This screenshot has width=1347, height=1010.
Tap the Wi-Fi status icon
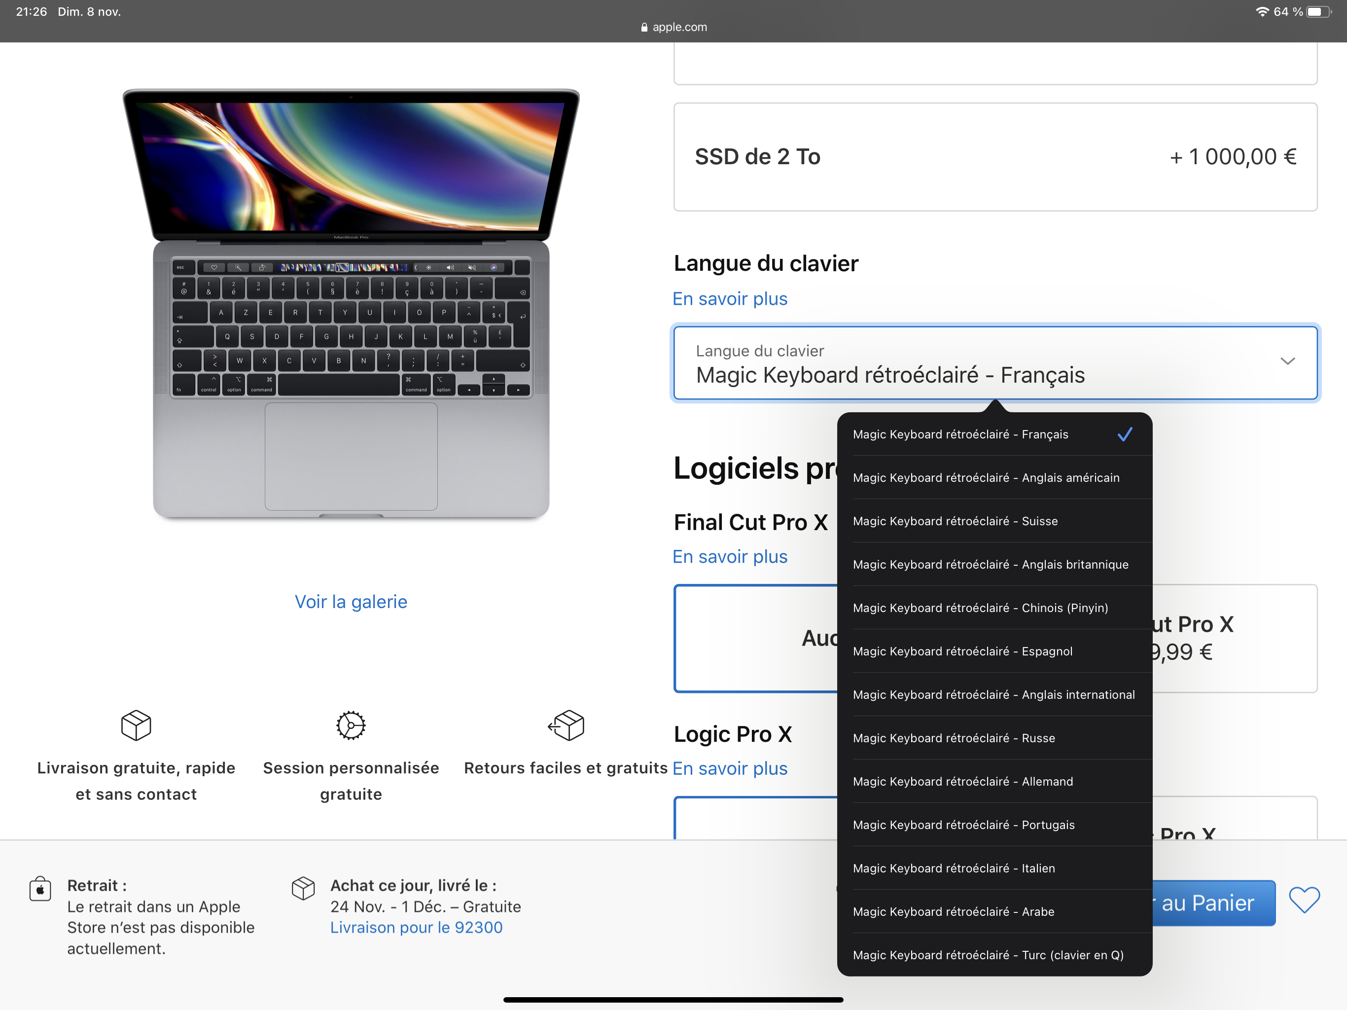coord(1262,11)
